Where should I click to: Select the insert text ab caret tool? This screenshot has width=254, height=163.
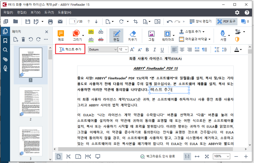[x=101, y=32]
